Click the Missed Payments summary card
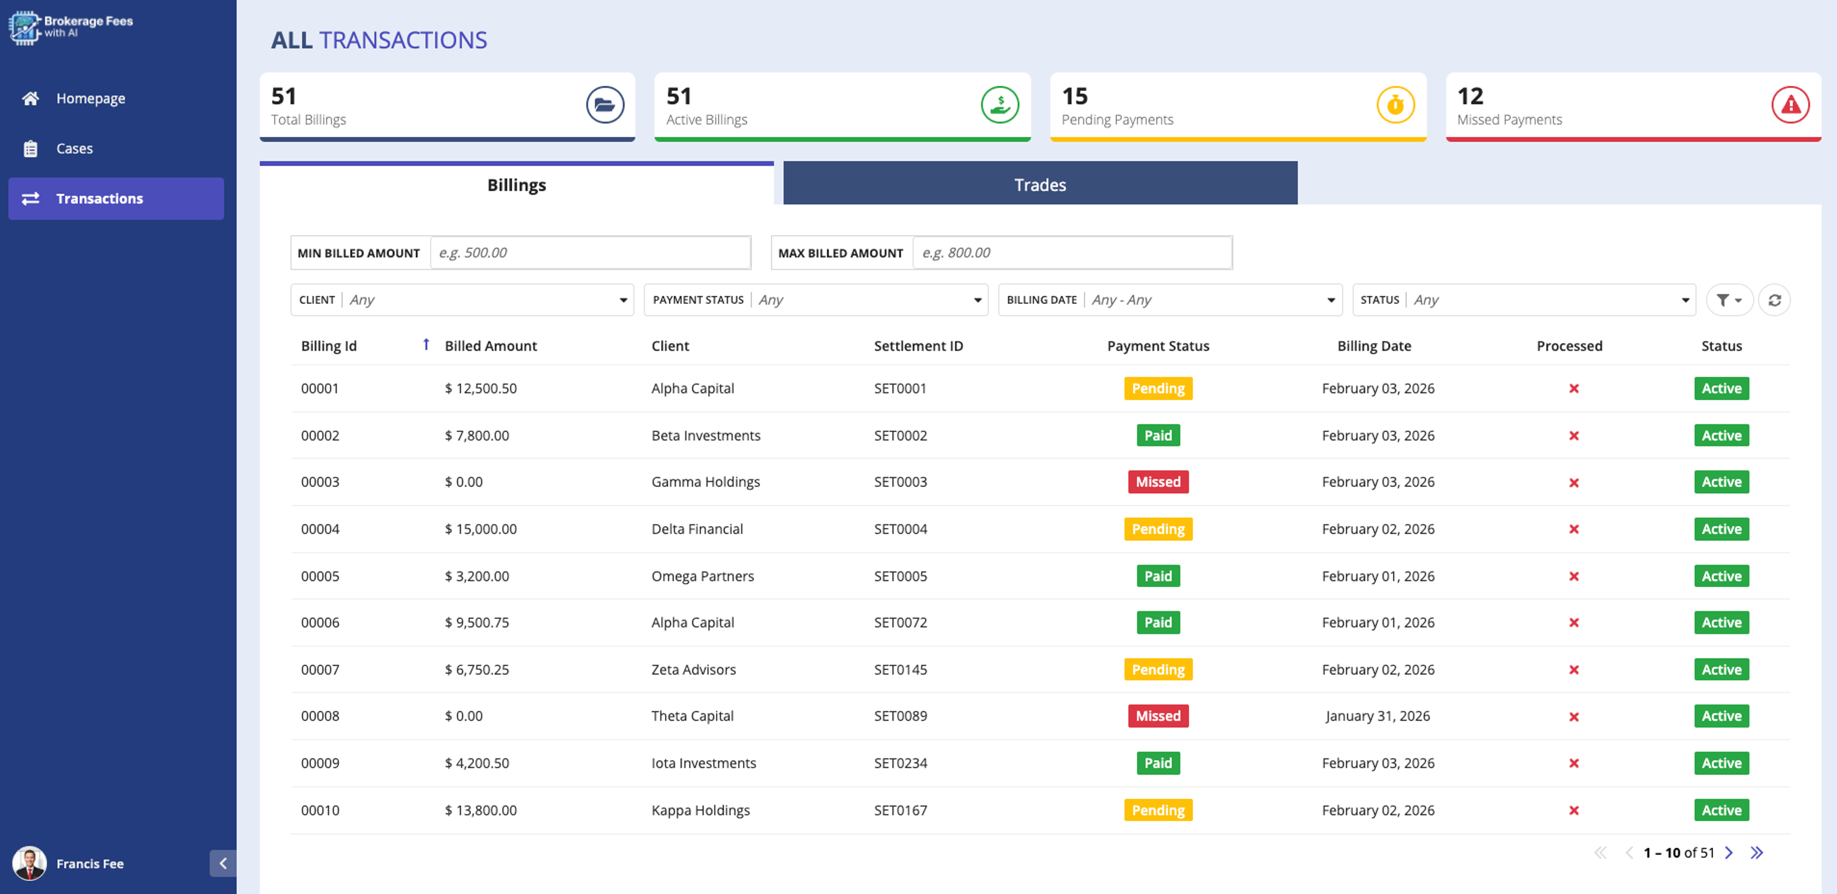This screenshot has height=894, width=1837. tap(1633, 106)
